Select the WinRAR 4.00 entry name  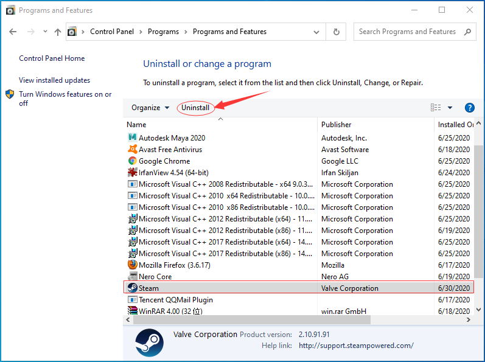(170, 311)
